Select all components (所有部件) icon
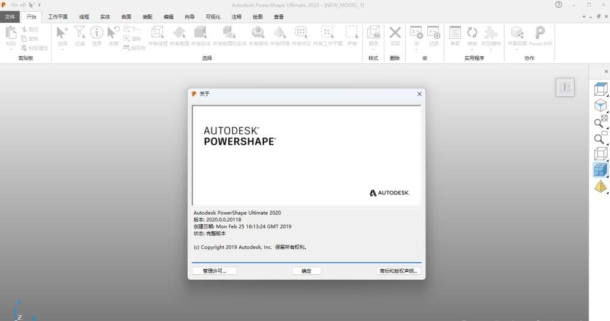The height and width of the screenshot is (321, 610). click(x=258, y=33)
